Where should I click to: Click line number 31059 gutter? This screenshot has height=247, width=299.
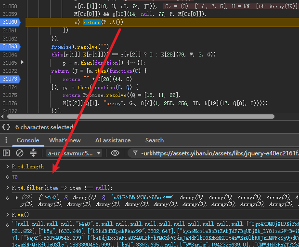point(10,14)
